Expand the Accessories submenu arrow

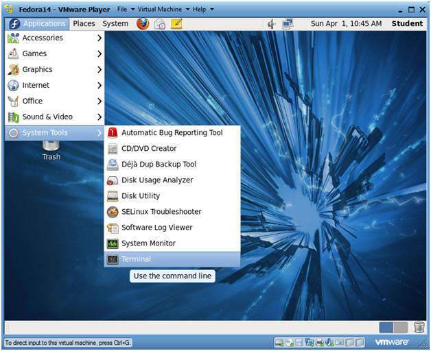[100, 38]
